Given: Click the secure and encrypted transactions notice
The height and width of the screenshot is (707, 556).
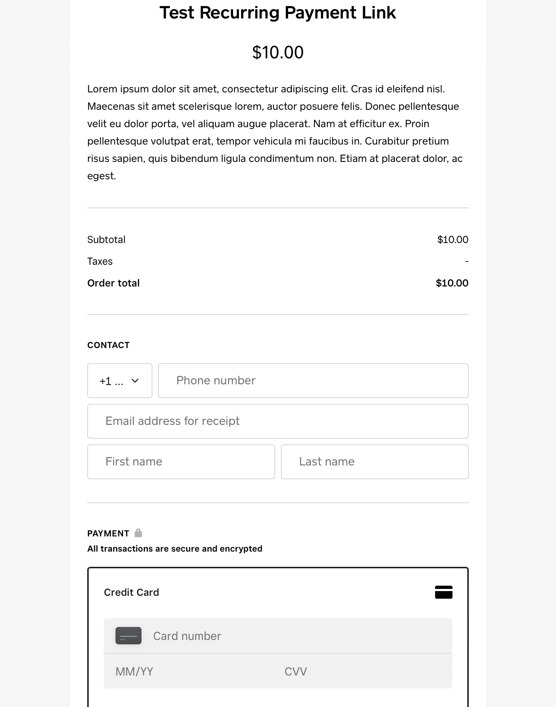Looking at the screenshot, I should point(174,549).
